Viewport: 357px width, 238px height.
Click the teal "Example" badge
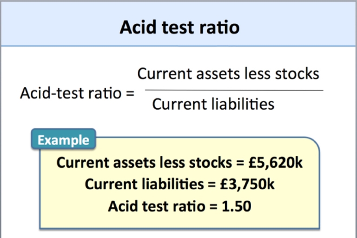(63, 140)
